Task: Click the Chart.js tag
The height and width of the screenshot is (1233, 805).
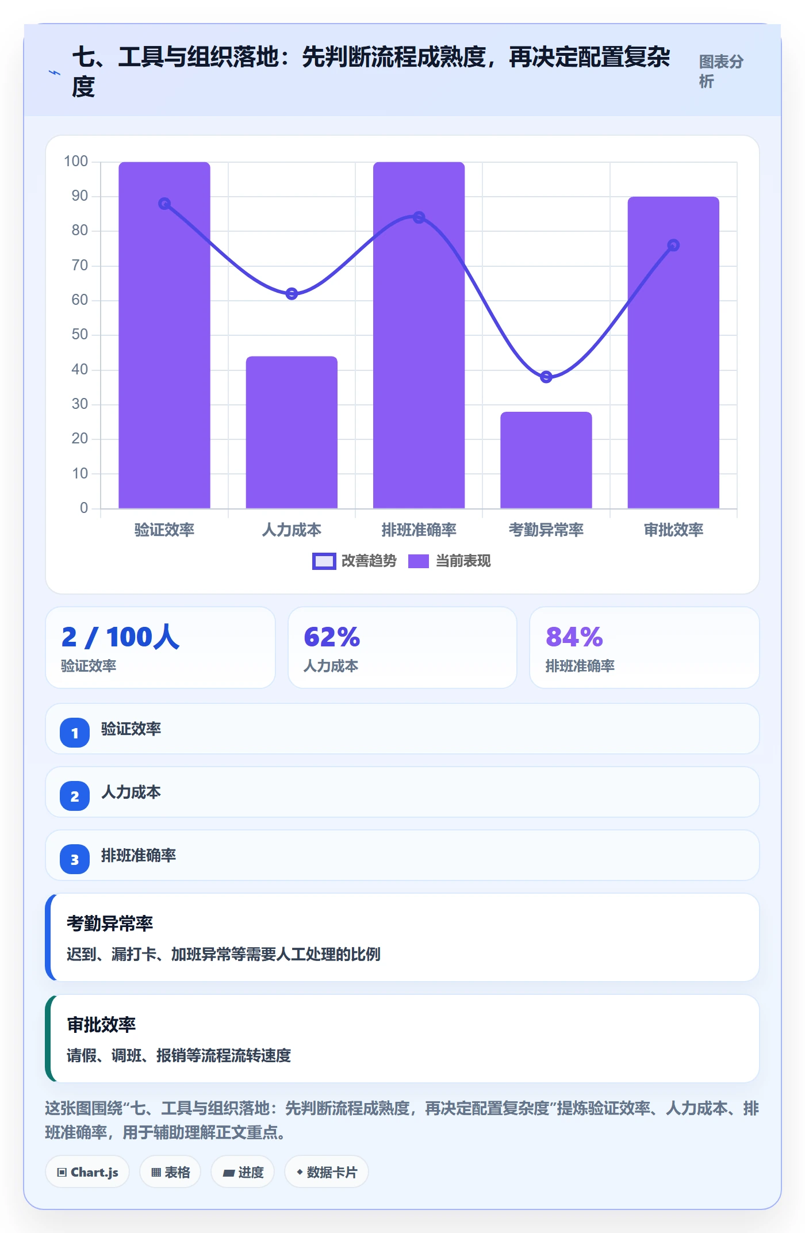Action: tap(87, 1172)
